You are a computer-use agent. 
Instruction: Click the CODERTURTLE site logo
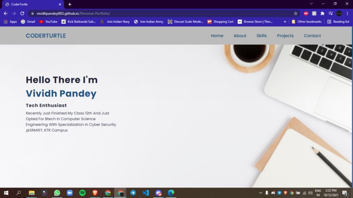click(46, 36)
